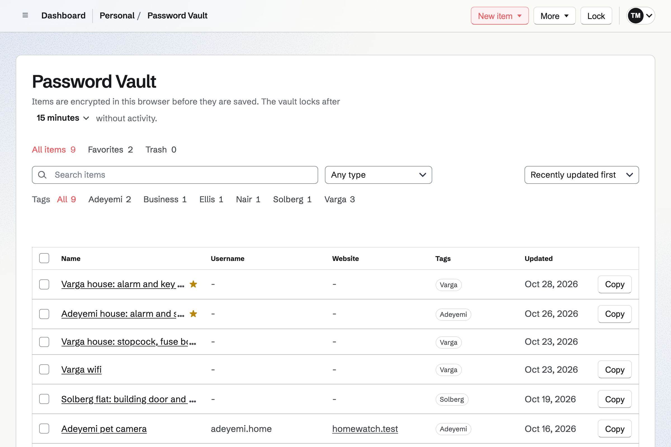Check the Adeyemi house: alarm row checkbox
Viewport: 671px width, 447px height.
tap(44, 314)
